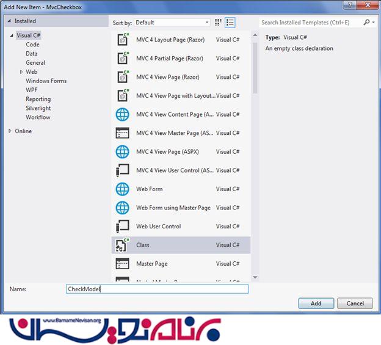Viewport: 381px width, 345px height.
Task: Select the General category
Action: tap(35, 63)
